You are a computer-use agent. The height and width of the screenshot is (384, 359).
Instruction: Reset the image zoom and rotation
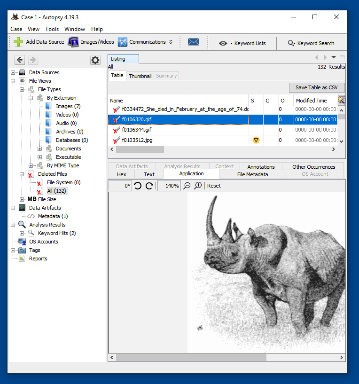(x=214, y=186)
